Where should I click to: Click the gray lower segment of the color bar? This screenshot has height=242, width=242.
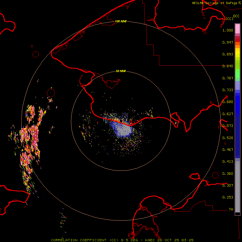(237, 187)
